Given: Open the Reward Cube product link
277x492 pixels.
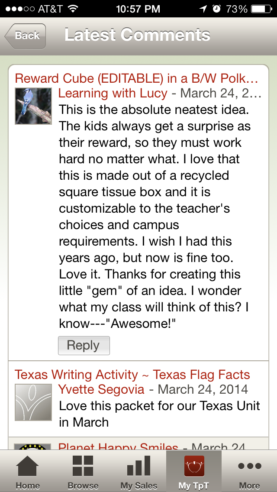Looking at the screenshot, I should click(136, 78).
